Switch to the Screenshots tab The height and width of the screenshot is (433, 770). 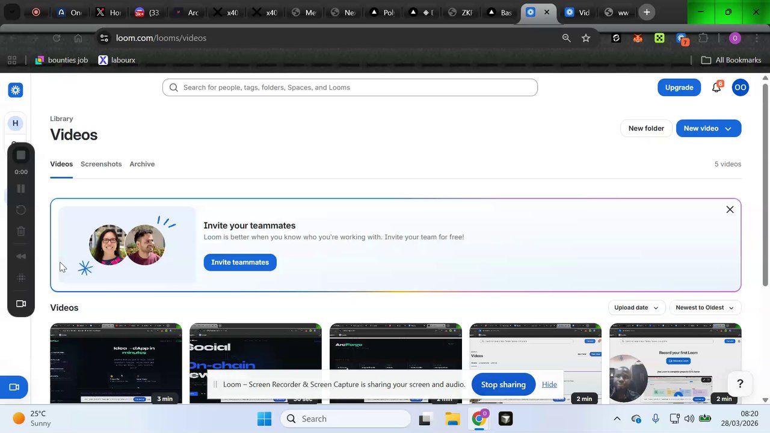[x=101, y=164]
